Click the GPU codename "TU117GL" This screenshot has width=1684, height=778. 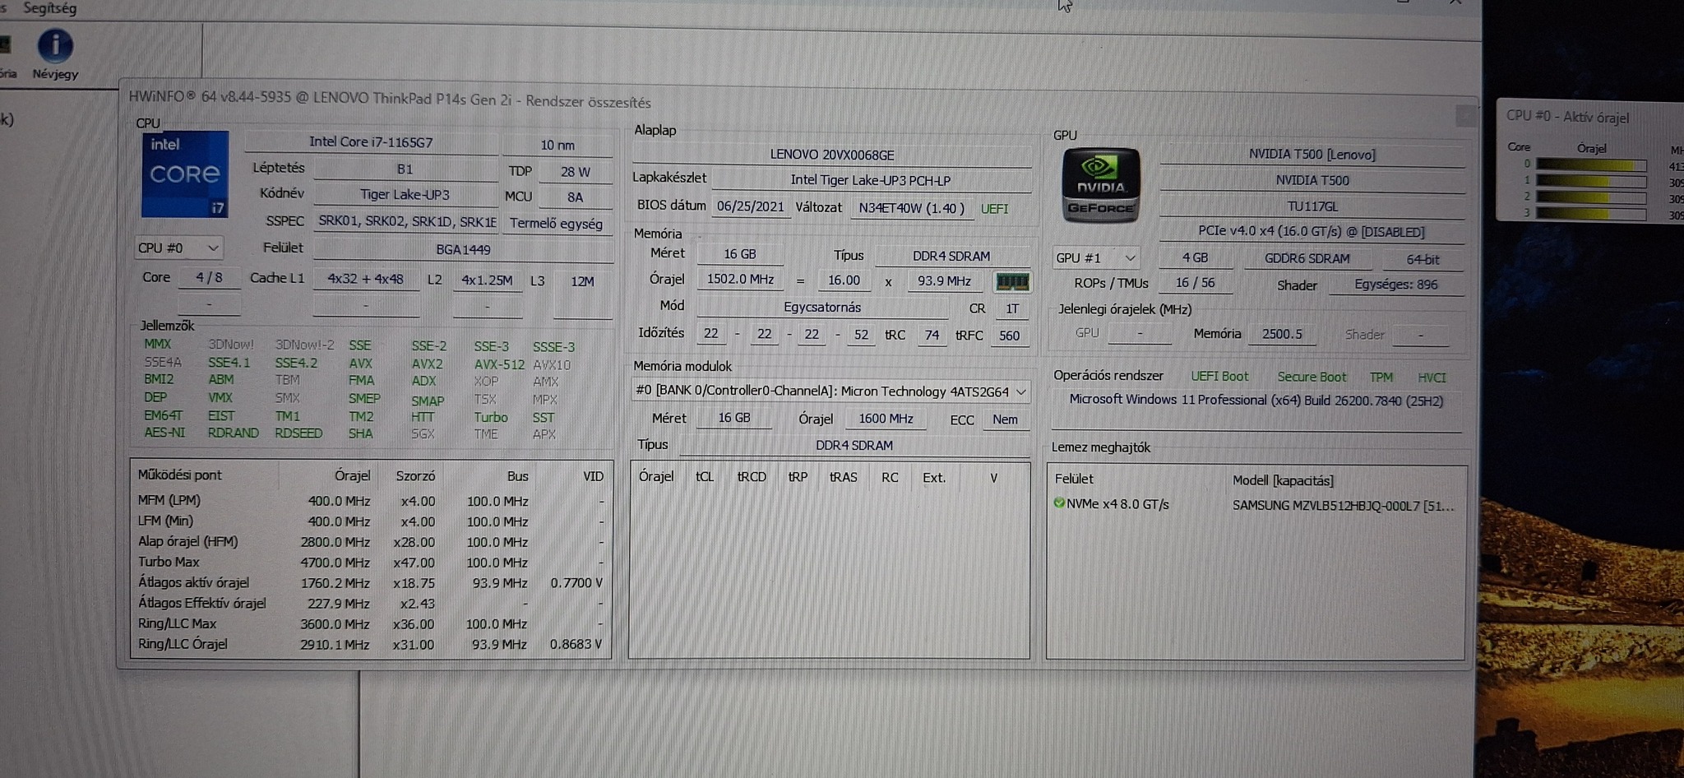pos(1312,206)
